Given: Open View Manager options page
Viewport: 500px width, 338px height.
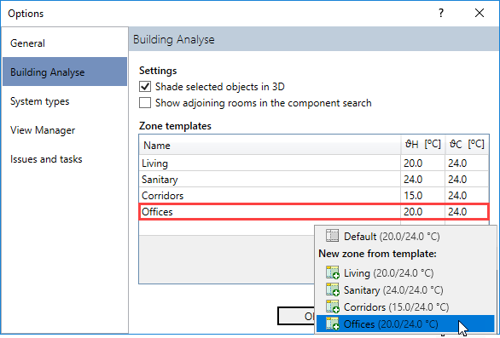Looking at the screenshot, I should 65,130.
